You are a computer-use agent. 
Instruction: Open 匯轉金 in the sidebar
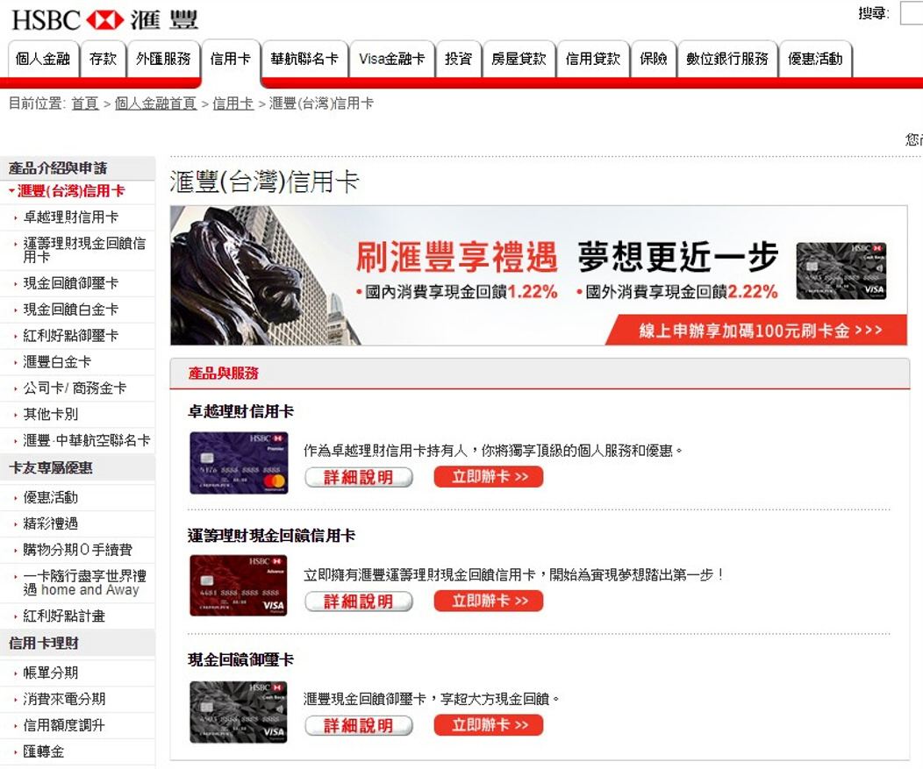[x=44, y=752]
